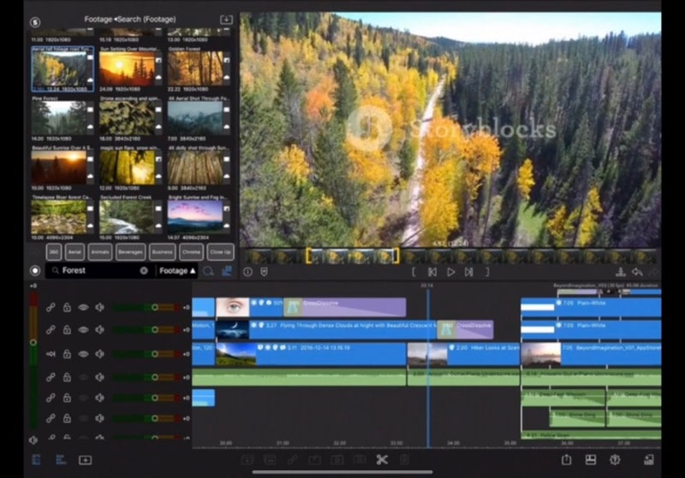Tap the import download icon in library header
685x478 pixels.
pyautogui.click(x=226, y=20)
